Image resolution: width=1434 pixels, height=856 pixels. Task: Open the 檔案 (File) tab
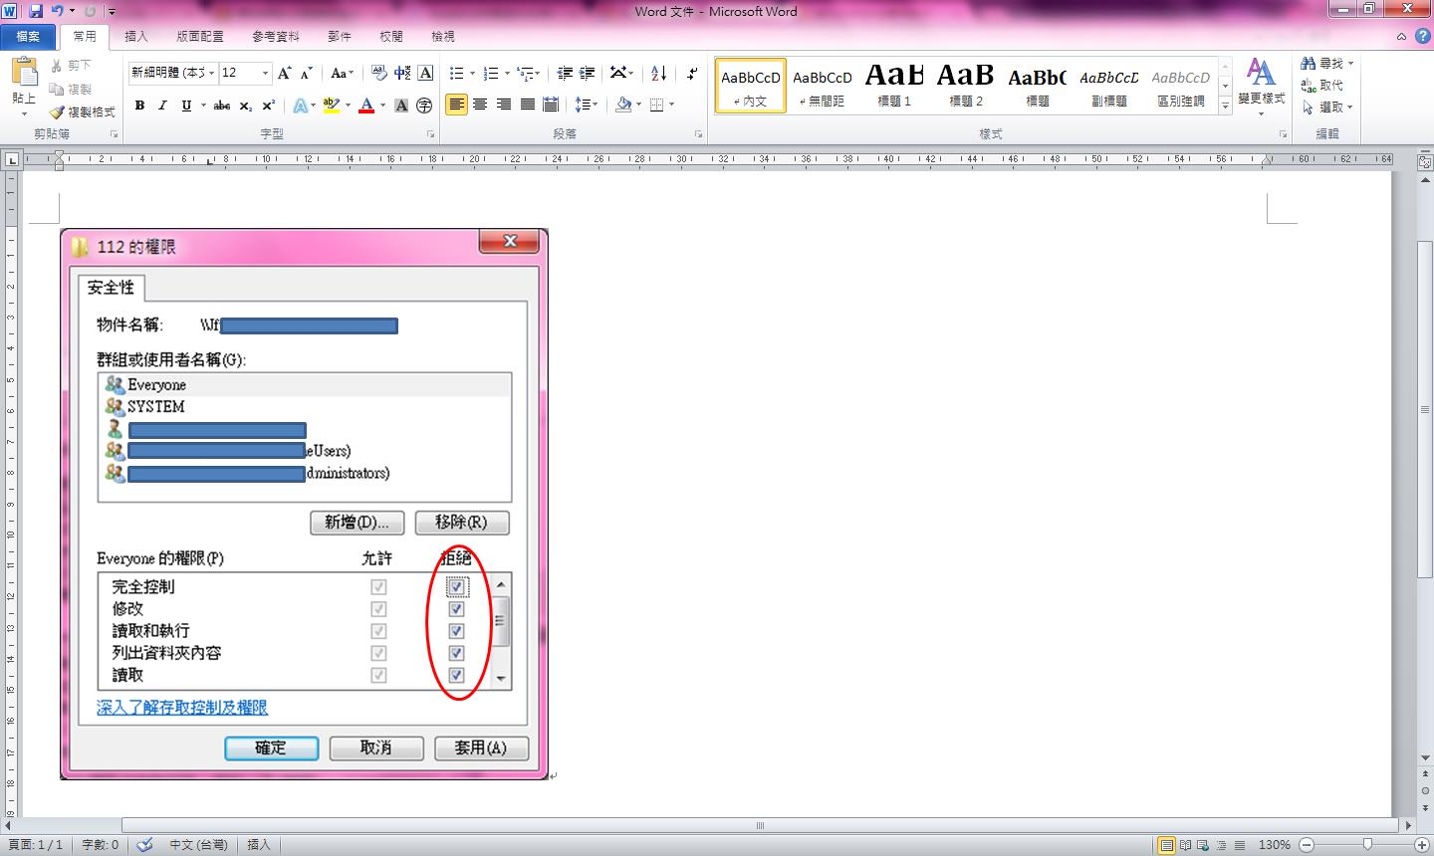click(x=28, y=36)
